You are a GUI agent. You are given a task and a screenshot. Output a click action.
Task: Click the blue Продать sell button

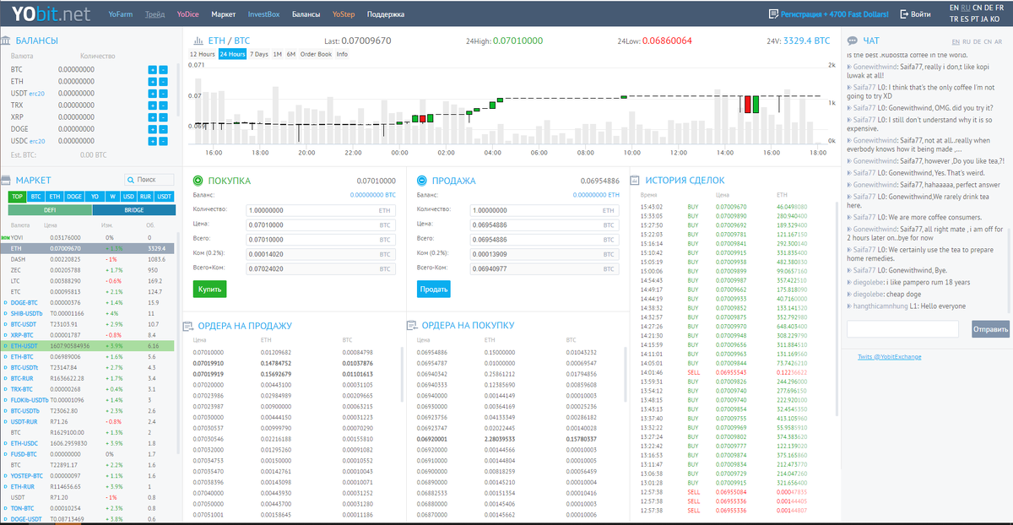(x=434, y=289)
